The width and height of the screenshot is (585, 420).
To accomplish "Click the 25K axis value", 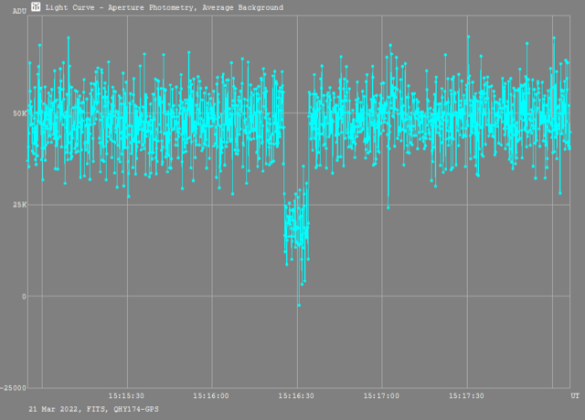I will [x=20, y=205].
